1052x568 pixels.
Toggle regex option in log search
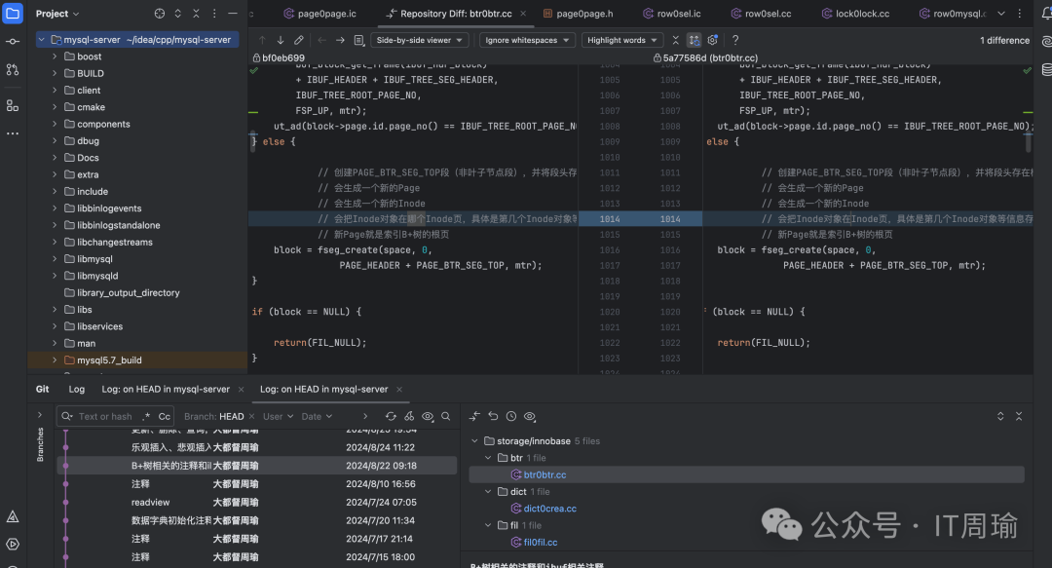(146, 416)
